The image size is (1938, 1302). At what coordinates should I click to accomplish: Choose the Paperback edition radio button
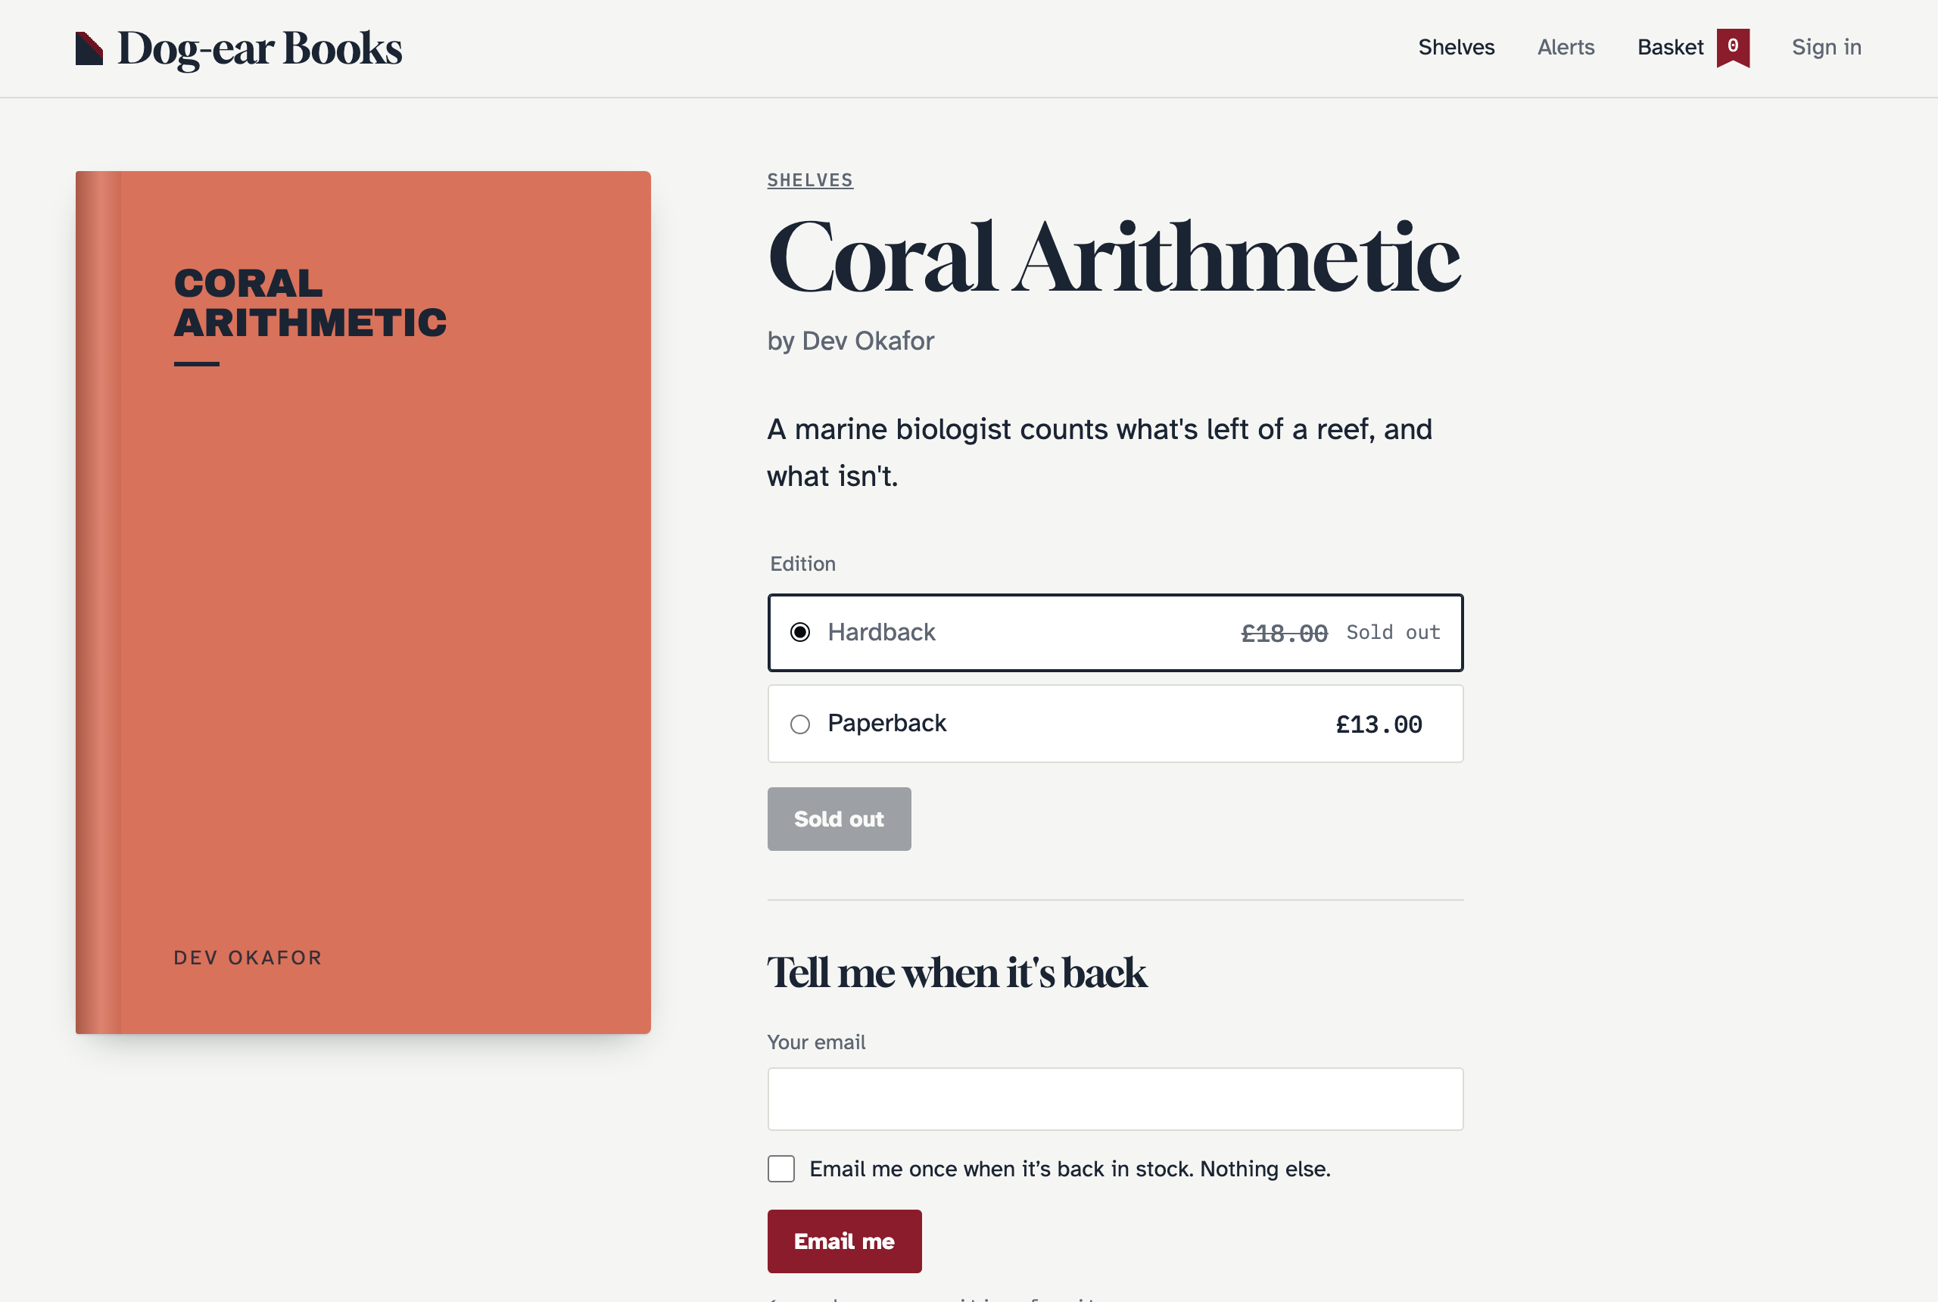click(x=799, y=724)
